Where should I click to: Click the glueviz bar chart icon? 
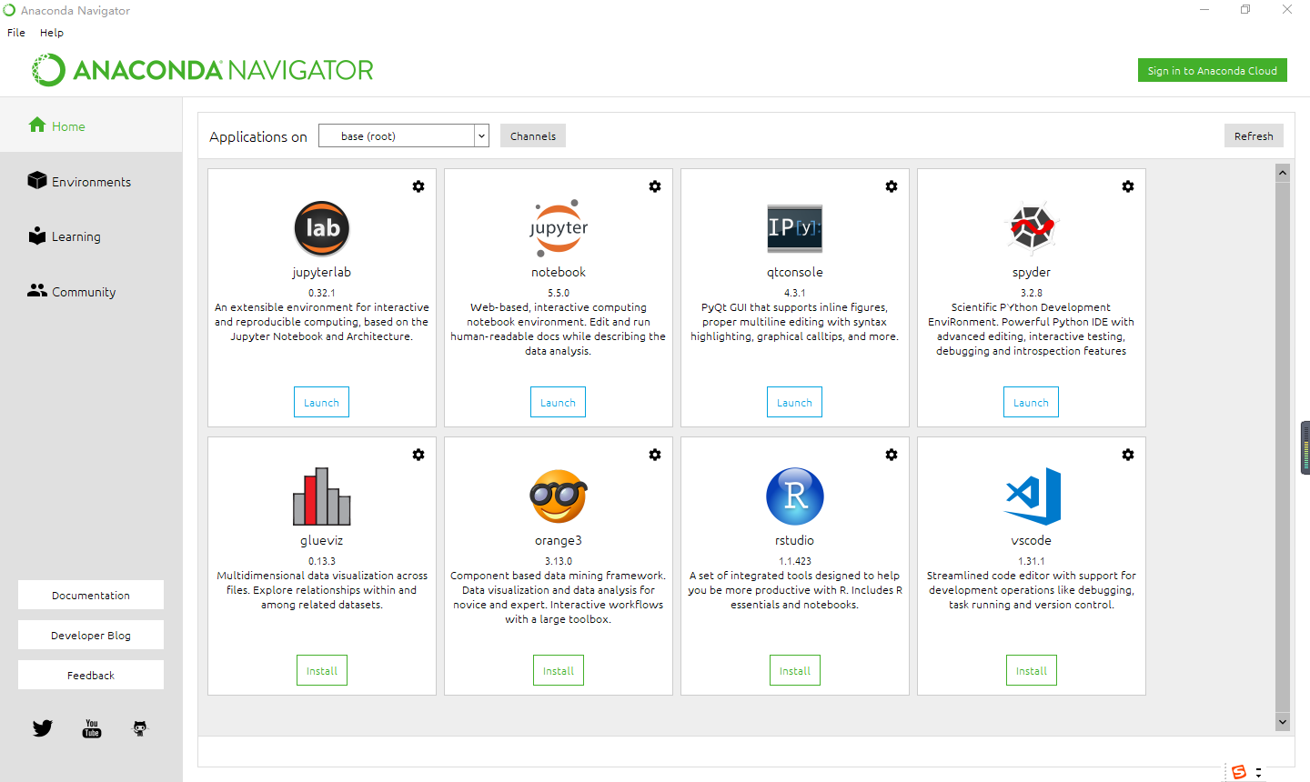point(322,496)
